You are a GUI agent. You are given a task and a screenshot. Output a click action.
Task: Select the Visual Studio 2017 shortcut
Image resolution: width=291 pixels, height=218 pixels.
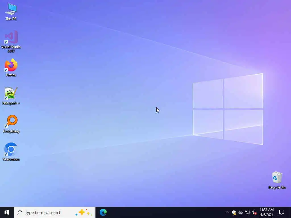point(11,41)
